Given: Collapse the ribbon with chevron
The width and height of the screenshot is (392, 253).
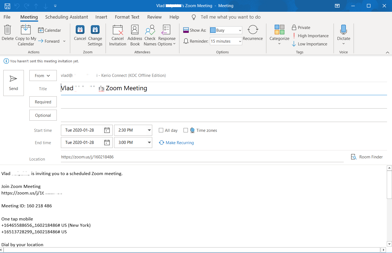Looking at the screenshot, I should click(387, 52).
